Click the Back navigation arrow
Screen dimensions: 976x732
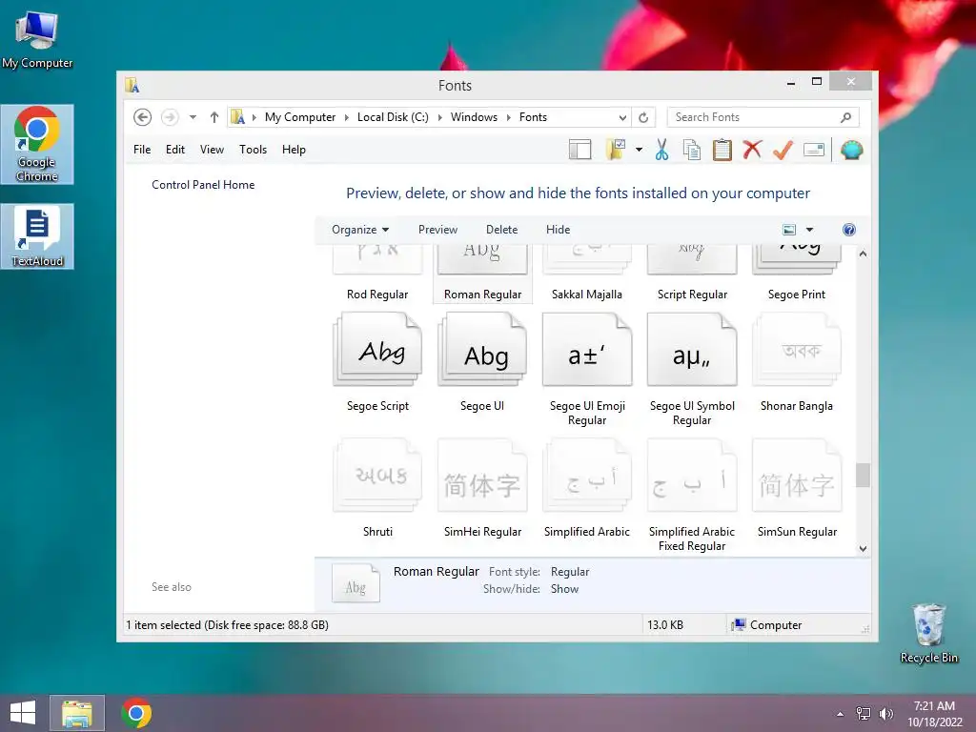click(x=143, y=117)
